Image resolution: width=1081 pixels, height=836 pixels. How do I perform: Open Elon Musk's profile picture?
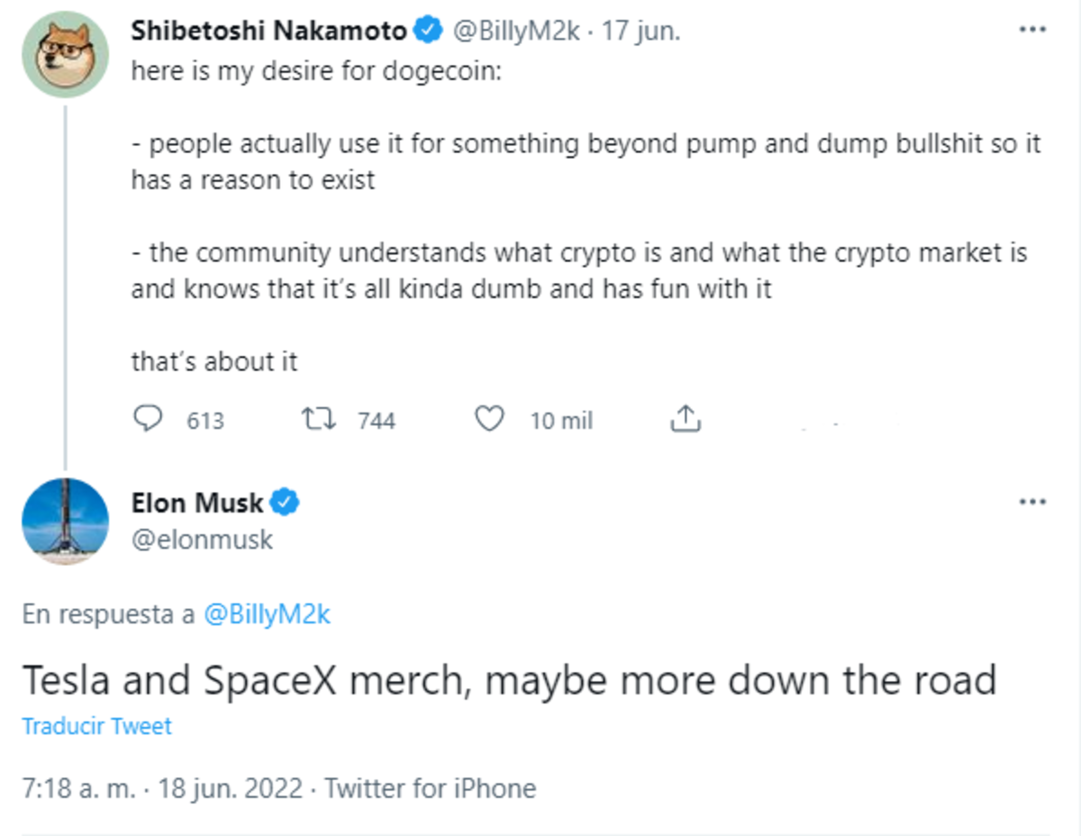point(65,522)
